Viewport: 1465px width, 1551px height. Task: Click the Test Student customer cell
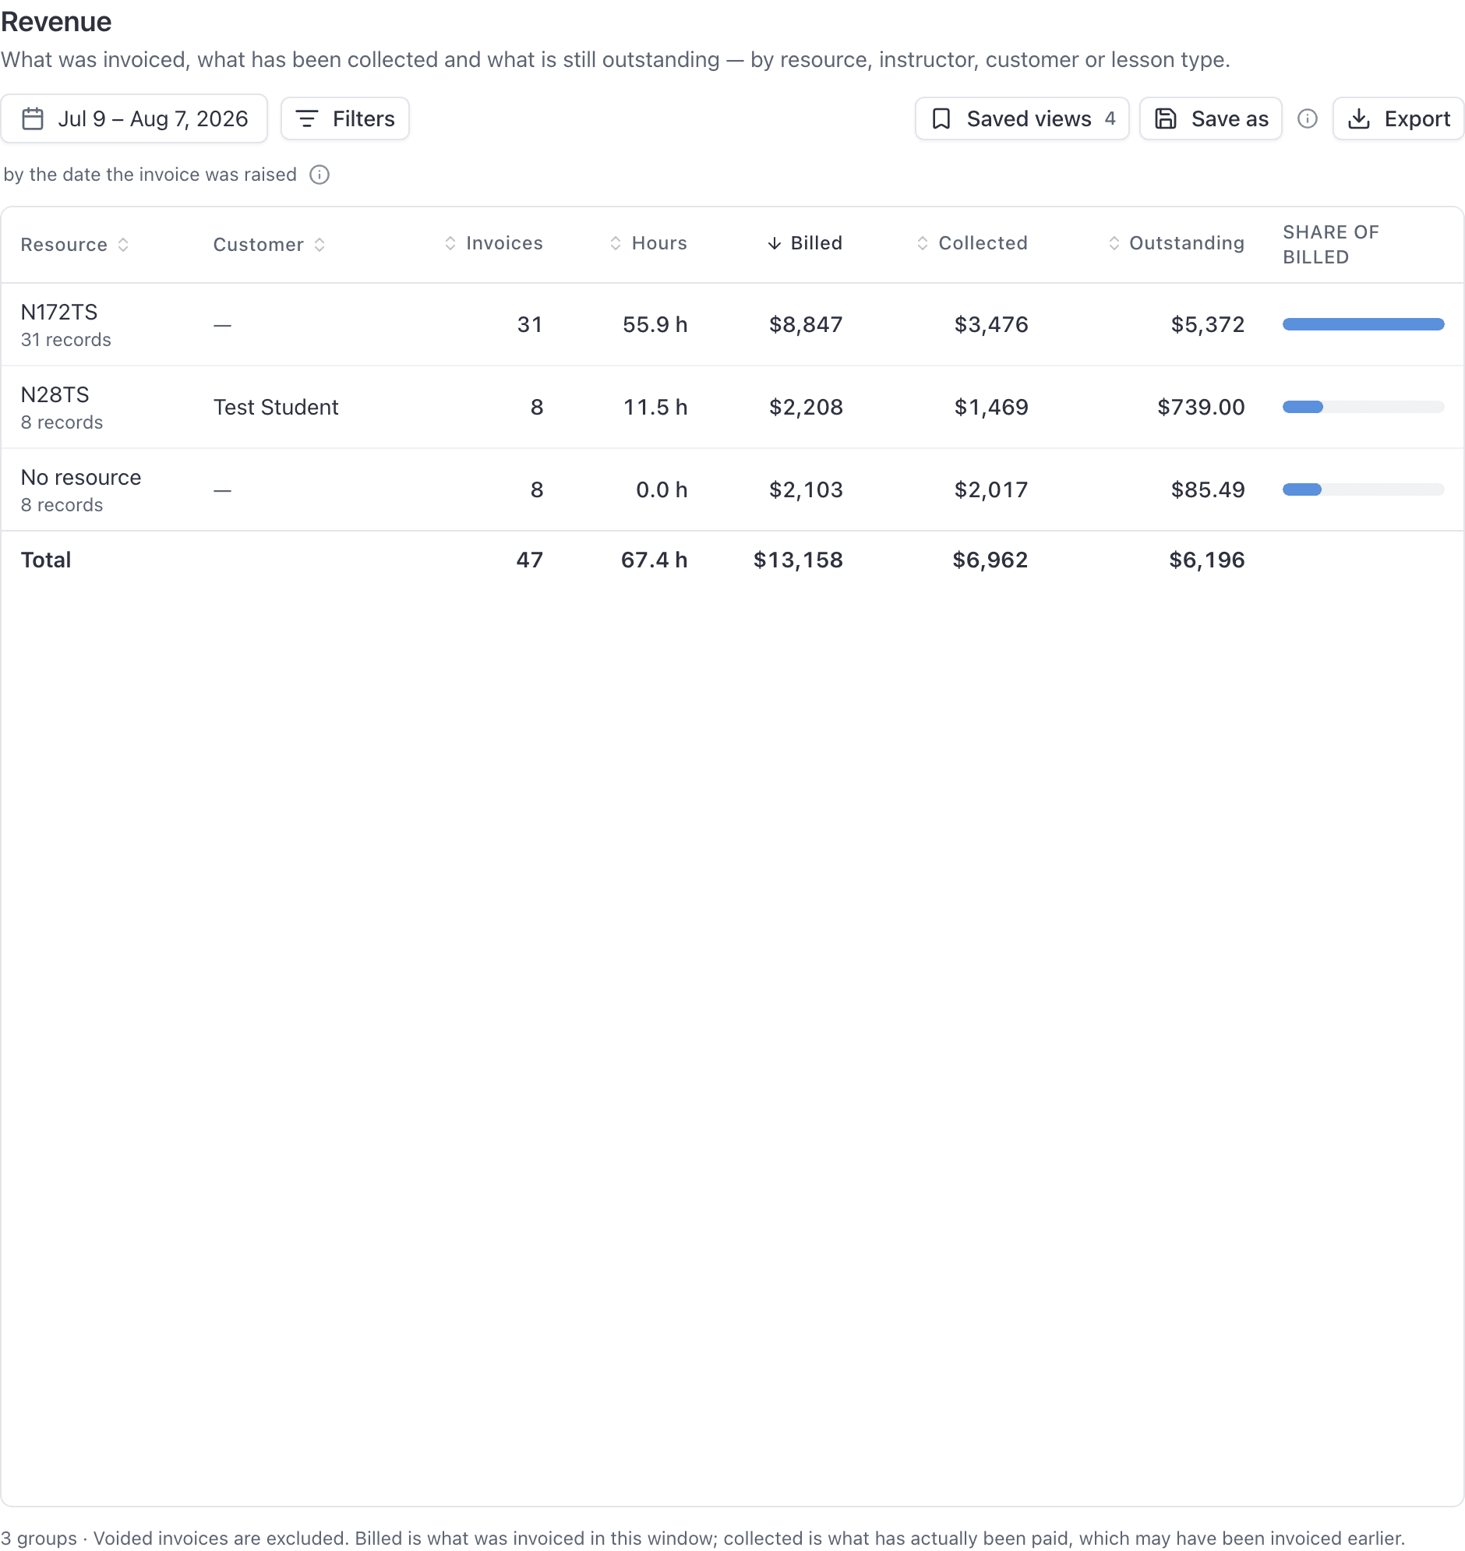click(x=276, y=407)
